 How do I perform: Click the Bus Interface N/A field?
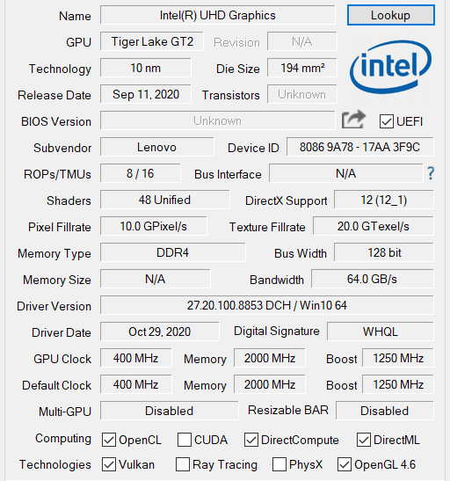tap(345, 173)
